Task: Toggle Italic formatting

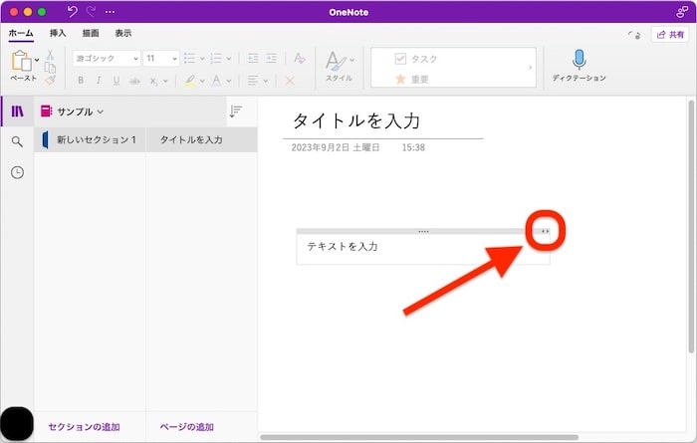Action: [x=99, y=81]
